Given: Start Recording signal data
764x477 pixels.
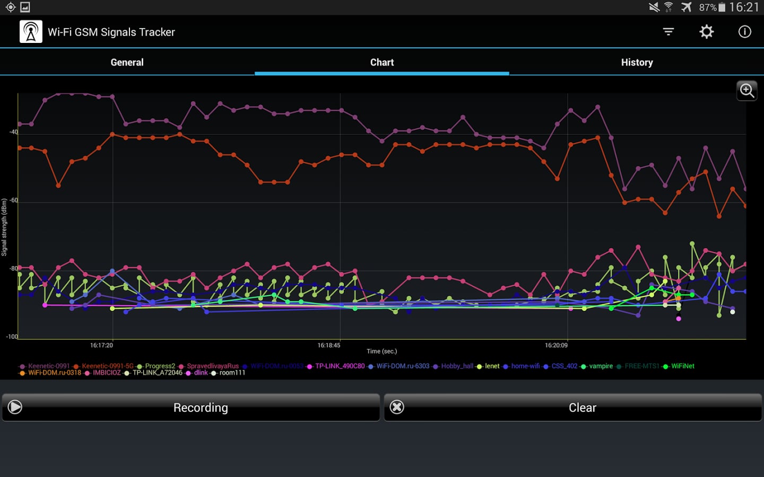Looking at the screenshot, I should point(191,407).
